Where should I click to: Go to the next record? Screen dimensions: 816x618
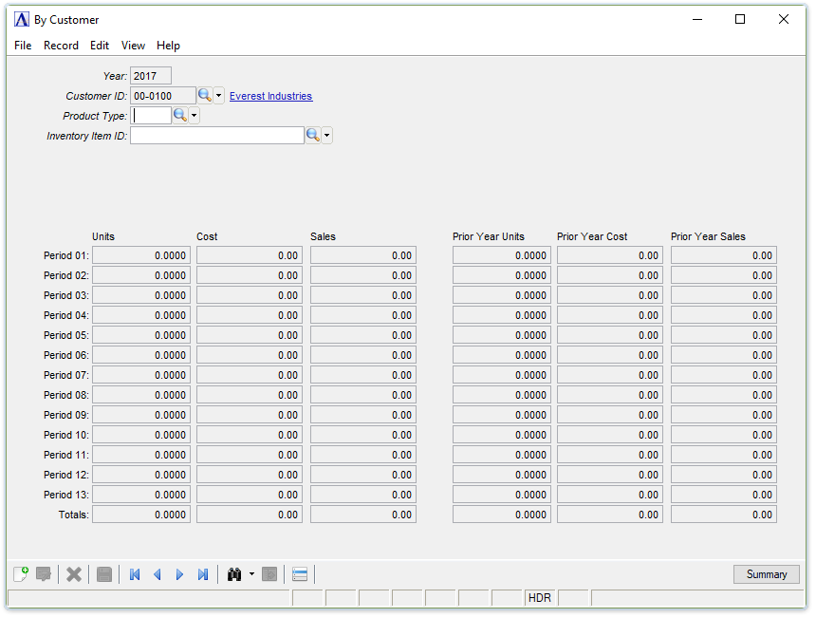[x=180, y=574]
